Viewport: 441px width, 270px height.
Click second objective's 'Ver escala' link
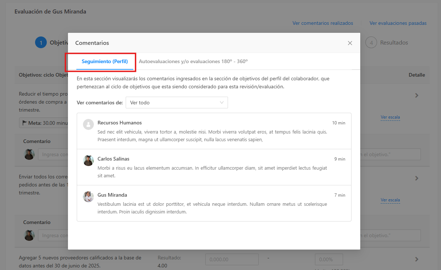[x=390, y=200]
